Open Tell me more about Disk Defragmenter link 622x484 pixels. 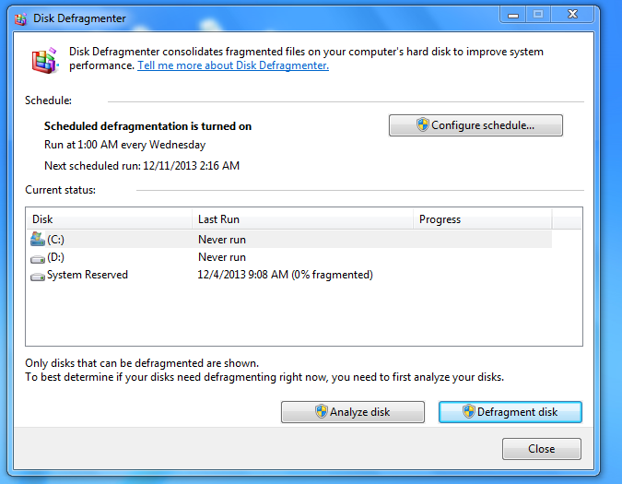(x=233, y=65)
